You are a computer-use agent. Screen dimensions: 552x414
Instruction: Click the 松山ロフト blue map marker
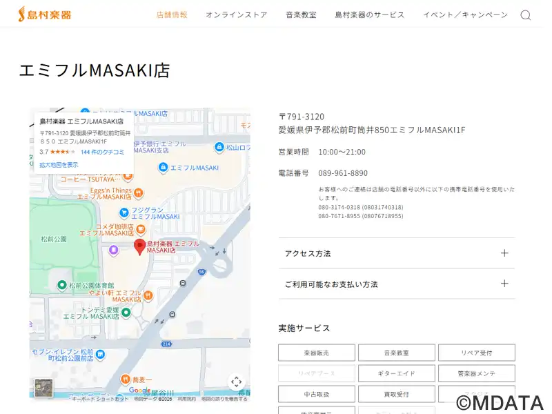(x=219, y=147)
